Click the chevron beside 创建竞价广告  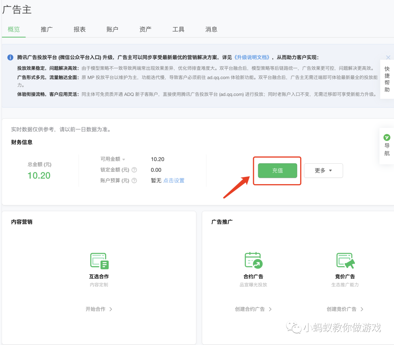[362, 309]
